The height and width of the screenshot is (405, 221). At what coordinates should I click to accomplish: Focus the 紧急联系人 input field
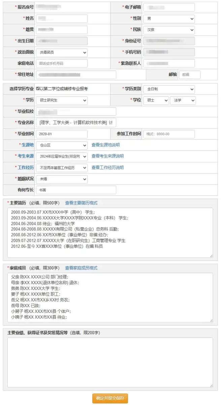pos(169,63)
